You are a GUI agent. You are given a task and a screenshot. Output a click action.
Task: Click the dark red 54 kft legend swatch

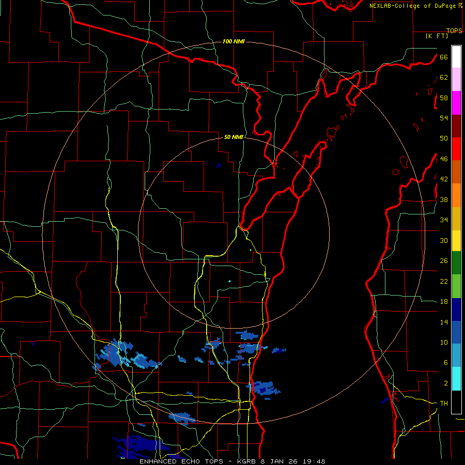pos(456,126)
